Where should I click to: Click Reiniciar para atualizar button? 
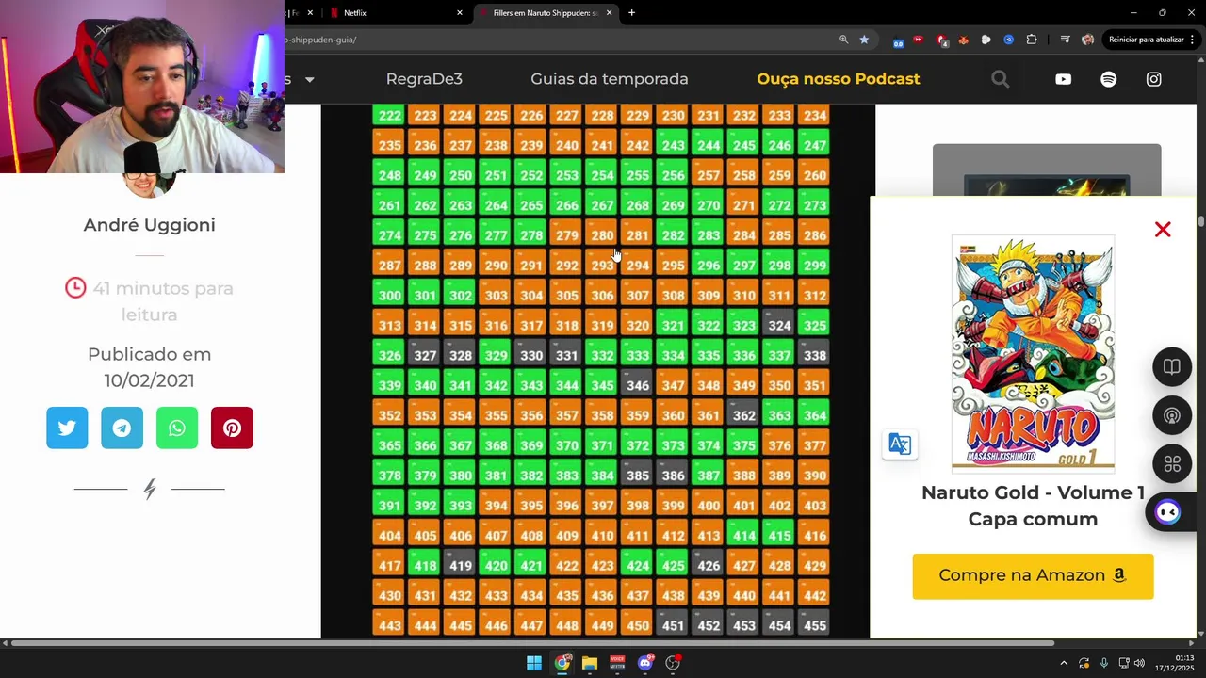pyautogui.click(x=1151, y=40)
